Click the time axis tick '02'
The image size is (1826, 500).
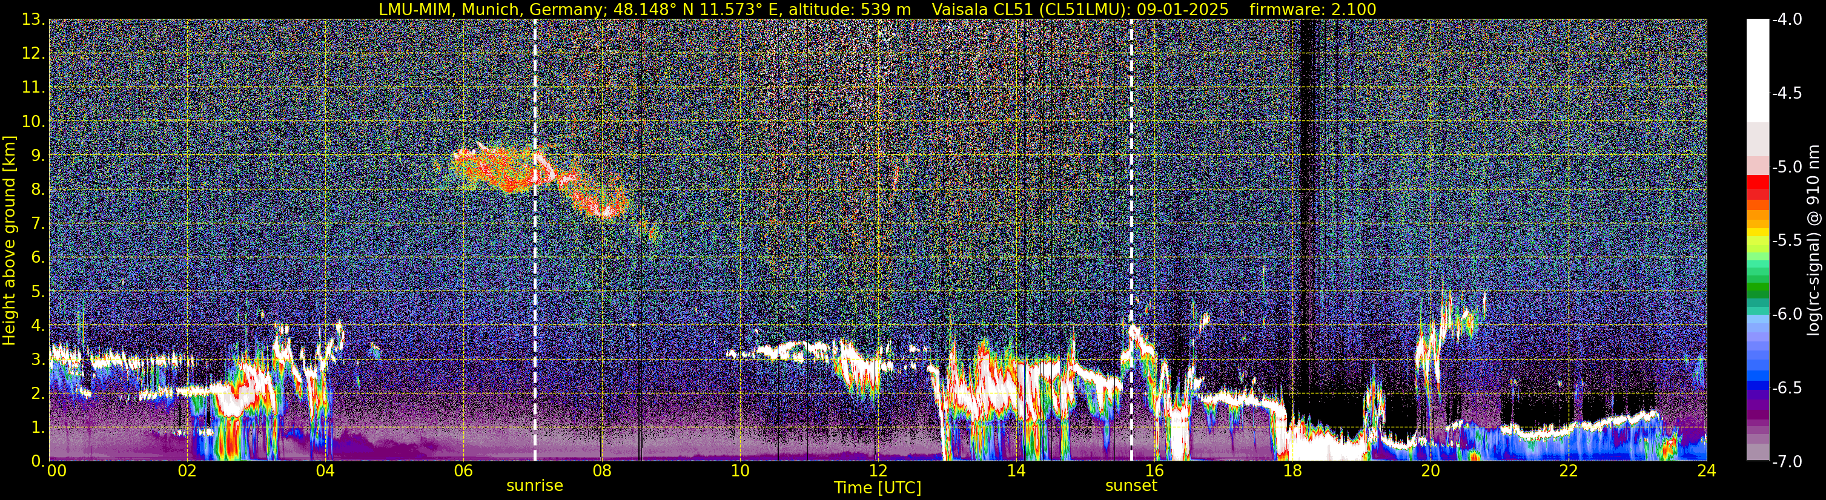click(187, 471)
